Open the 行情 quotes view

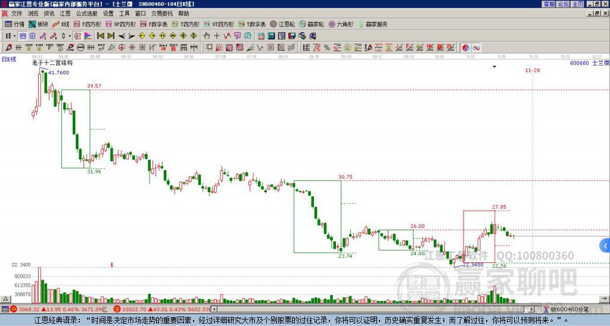click(x=14, y=24)
